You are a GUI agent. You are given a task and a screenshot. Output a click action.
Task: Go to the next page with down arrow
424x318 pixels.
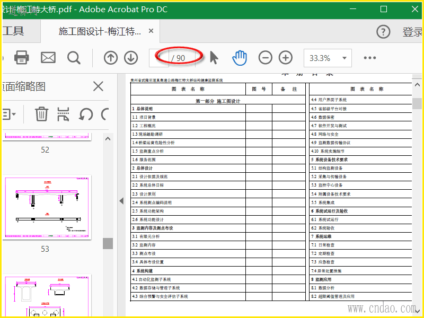pos(131,58)
